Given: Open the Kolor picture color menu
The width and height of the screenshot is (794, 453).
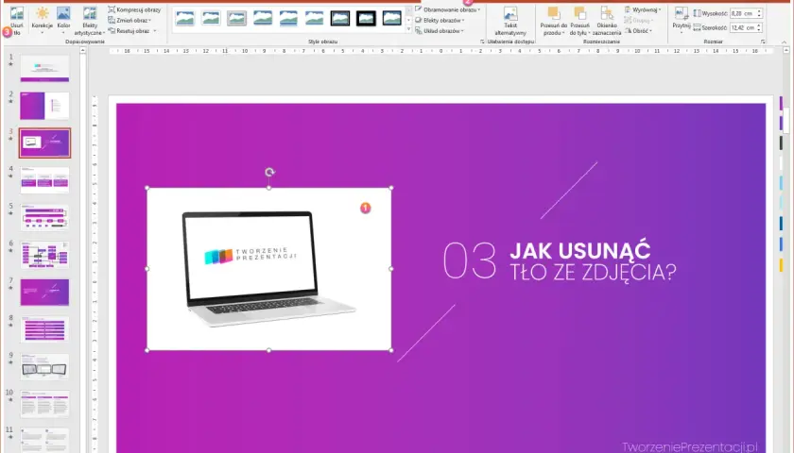Looking at the screenshot, I should [x=64, y=20].
